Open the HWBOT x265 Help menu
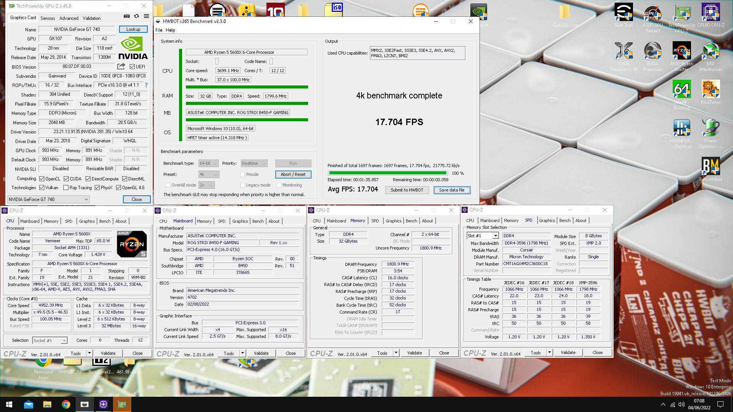733x412 pixels. 170,30
